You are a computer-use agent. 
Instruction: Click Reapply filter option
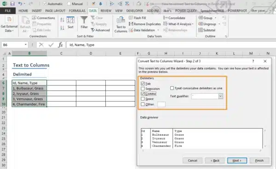click(x=99, y=24)
